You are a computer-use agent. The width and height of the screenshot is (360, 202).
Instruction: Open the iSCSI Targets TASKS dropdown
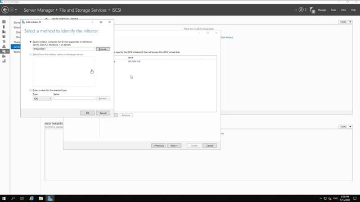(345, 127)
